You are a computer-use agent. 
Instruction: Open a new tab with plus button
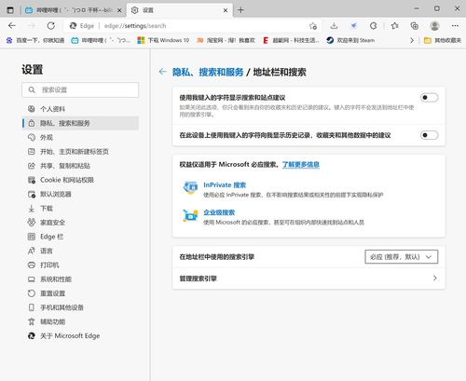240,10
